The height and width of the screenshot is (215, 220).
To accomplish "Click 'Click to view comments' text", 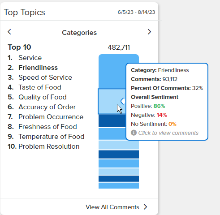I will point(168,133).
